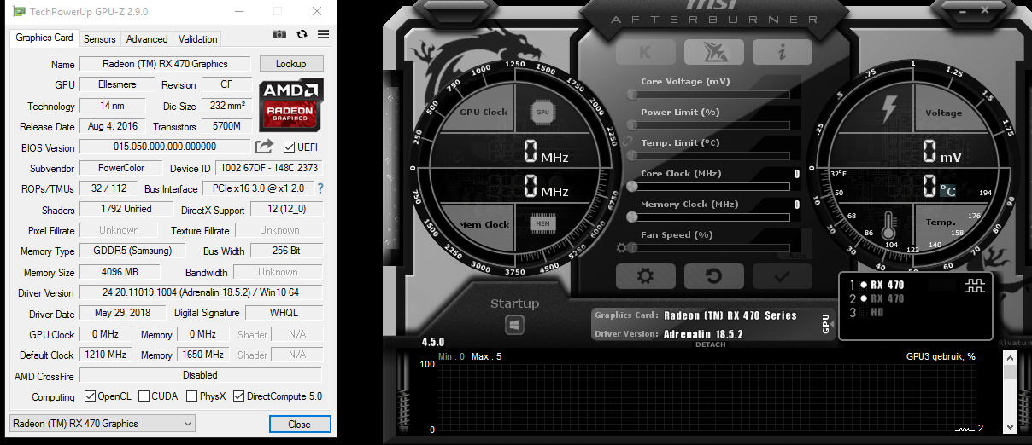Click the AMD Radeon Graphics logo
The width and height of the screenshot is (1032, 445).
point(291,104)
